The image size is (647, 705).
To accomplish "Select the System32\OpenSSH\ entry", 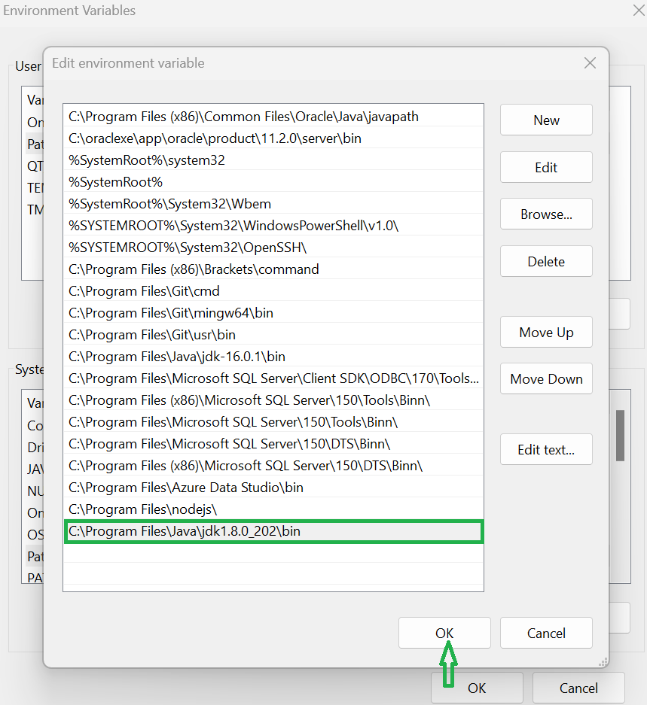I will [273, 248].
